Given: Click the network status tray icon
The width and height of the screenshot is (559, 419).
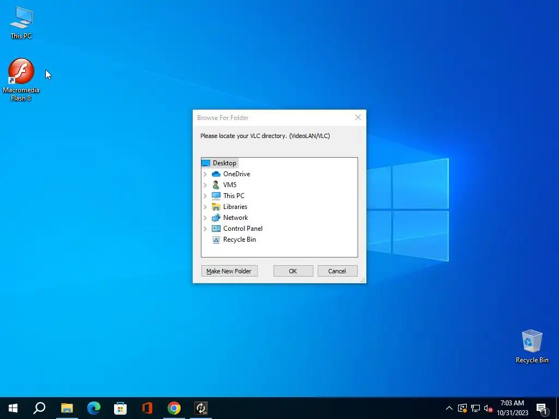Looking at the screenshot, I should click(475, 408).
